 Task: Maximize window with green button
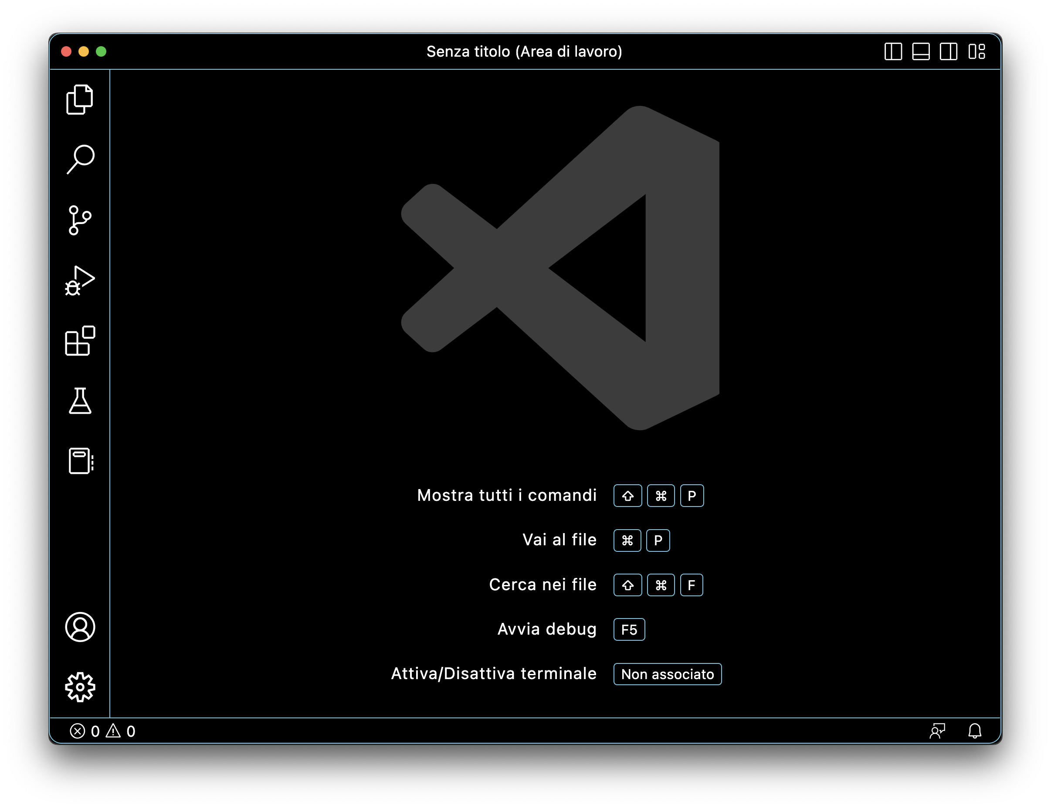coord(101,51)
